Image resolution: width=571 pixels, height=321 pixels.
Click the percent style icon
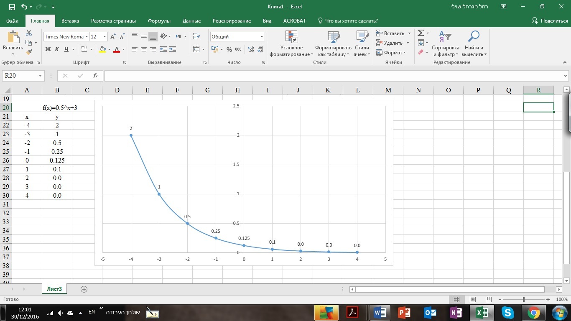tap(229, 49)
